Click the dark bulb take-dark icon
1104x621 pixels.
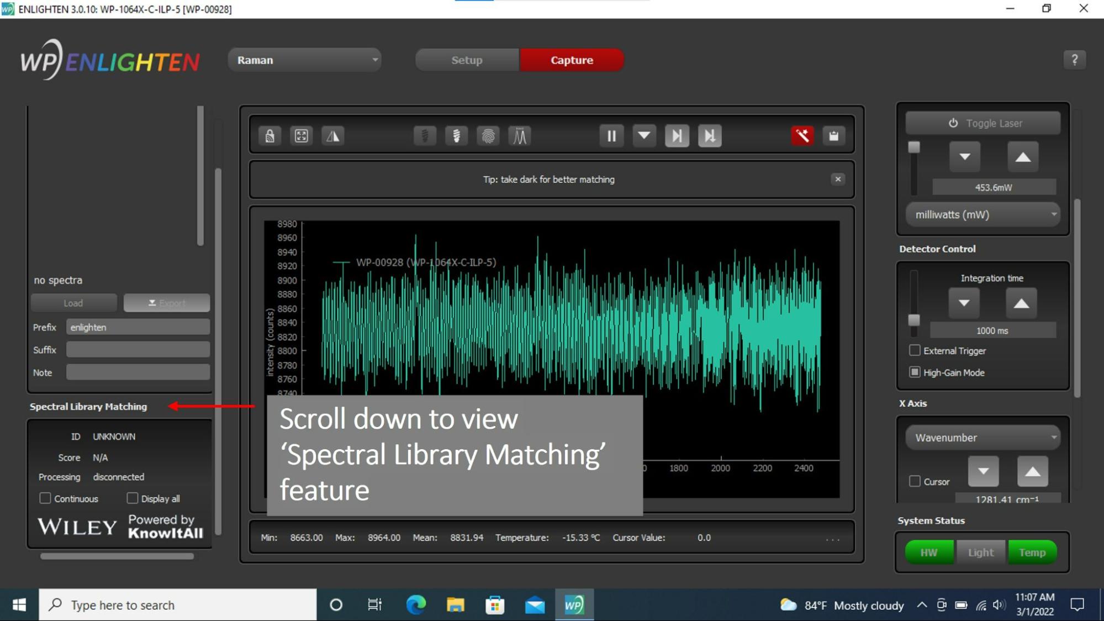point(425,136)
